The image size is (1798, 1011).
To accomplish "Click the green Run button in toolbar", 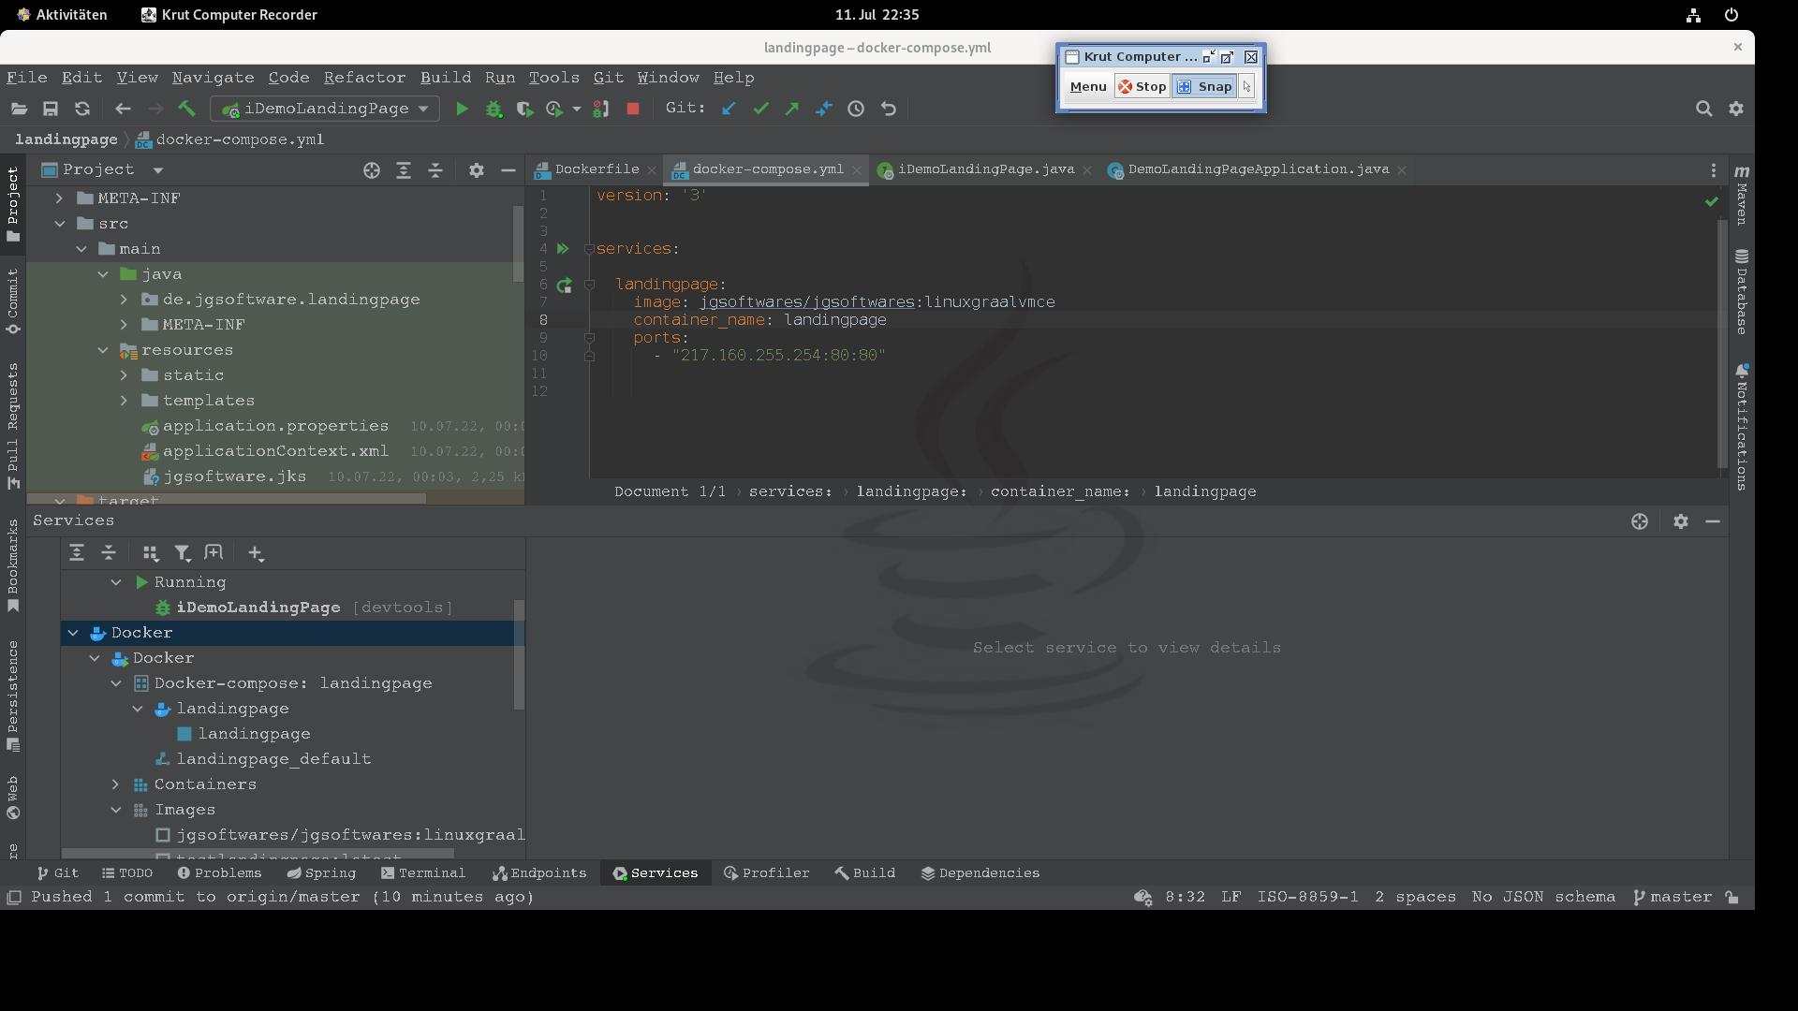I will coord(462,109).
